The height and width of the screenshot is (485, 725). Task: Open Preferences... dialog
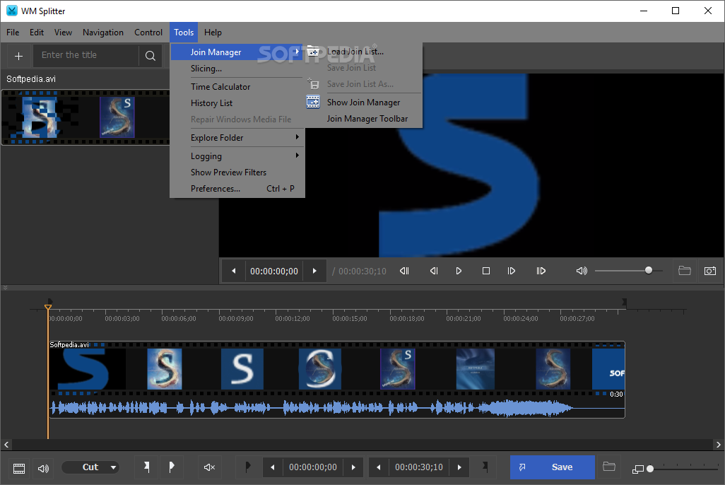237,188
